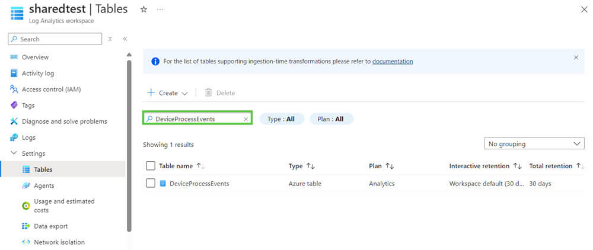The width and height of the screenshot is (593, 250).
Task: Click the Agents icon in sidebar
Action: coord(26,185)
